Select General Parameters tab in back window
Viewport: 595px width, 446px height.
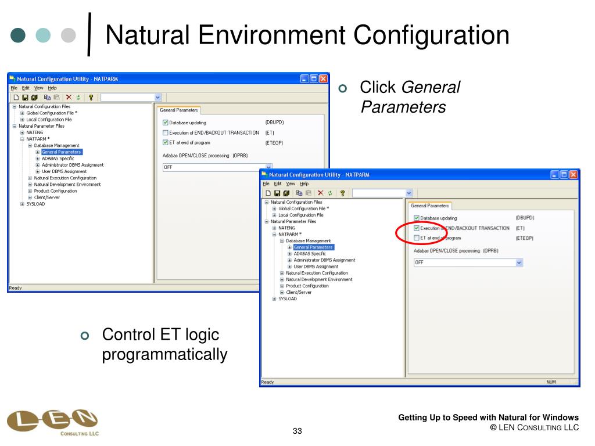pos(179,110)
